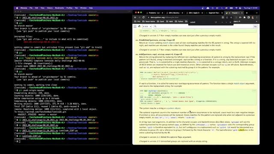Open the Chrome menu in the menu bar
The height and width of the screenshot is (154, 274).
[x=24, y=8]
